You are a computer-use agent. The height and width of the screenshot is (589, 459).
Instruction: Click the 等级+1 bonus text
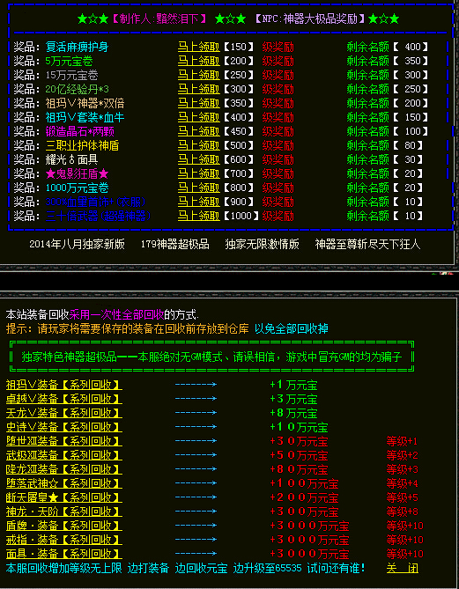[x=403, y=441]
